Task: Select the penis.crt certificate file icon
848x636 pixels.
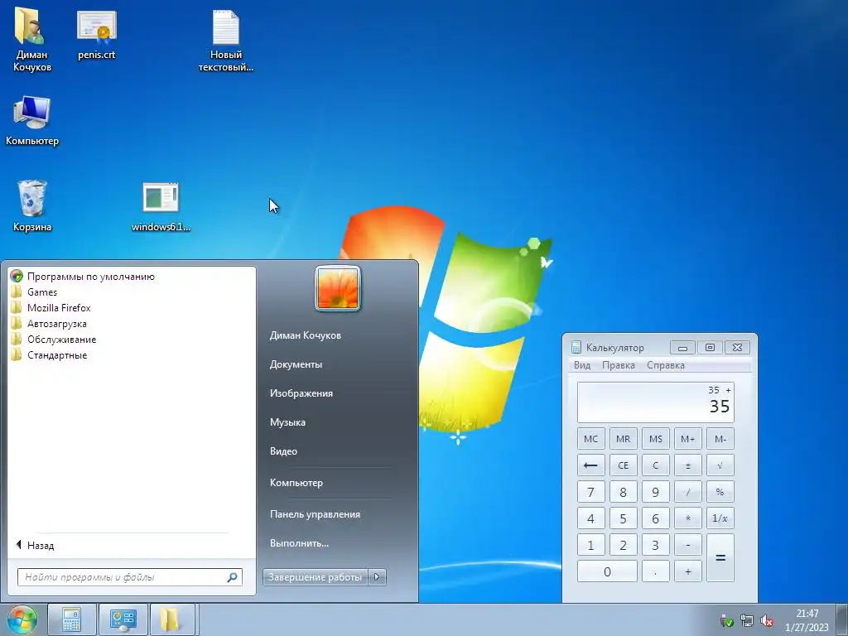Action: [x=96, y=35]
